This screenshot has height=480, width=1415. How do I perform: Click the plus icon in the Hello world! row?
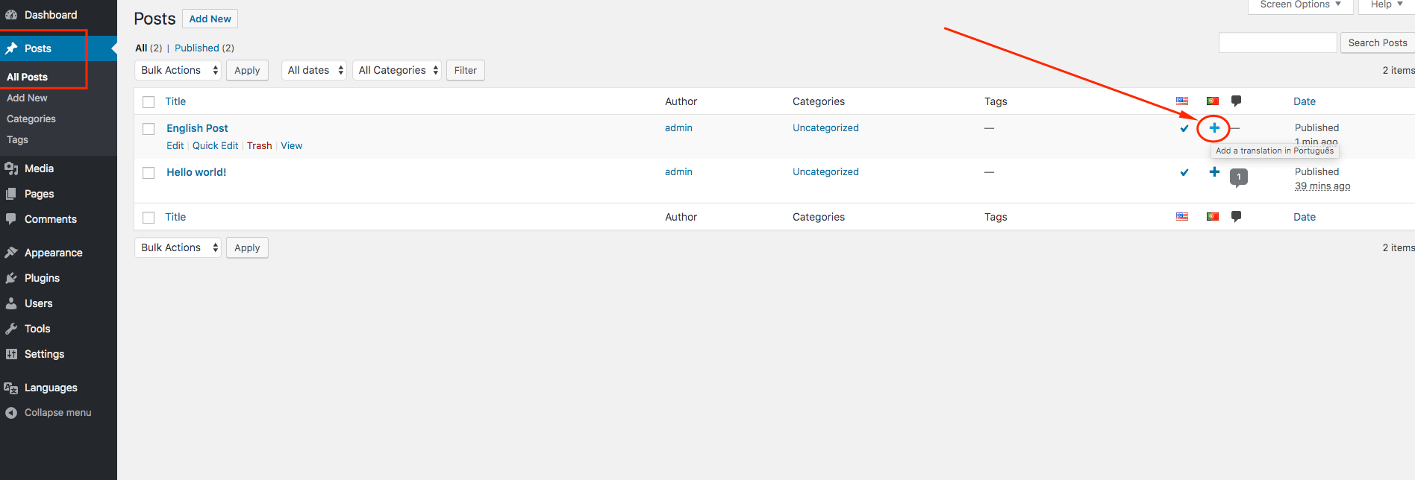coord(1214,172)
